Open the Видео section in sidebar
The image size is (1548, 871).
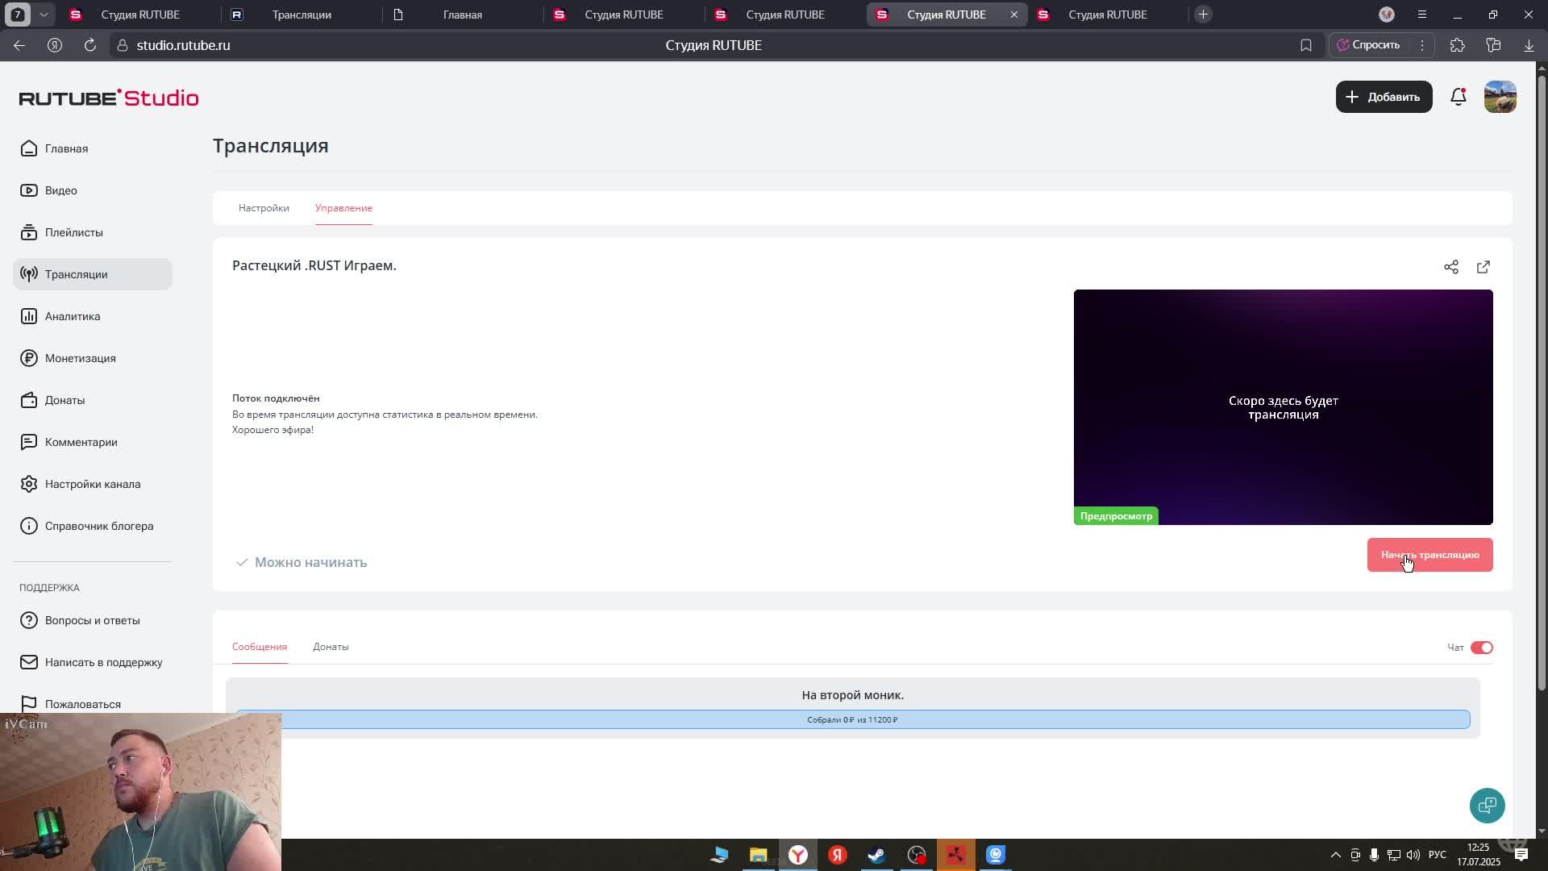[61, 190]
